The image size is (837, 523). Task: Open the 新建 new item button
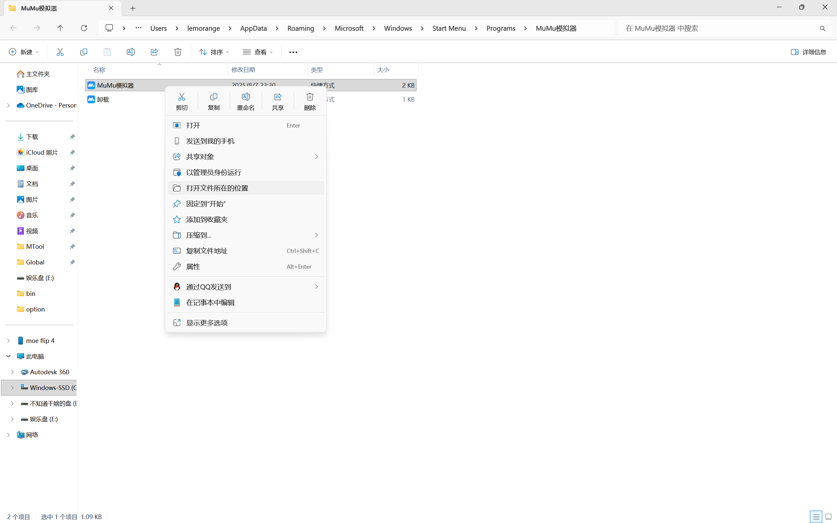[23, 52]
